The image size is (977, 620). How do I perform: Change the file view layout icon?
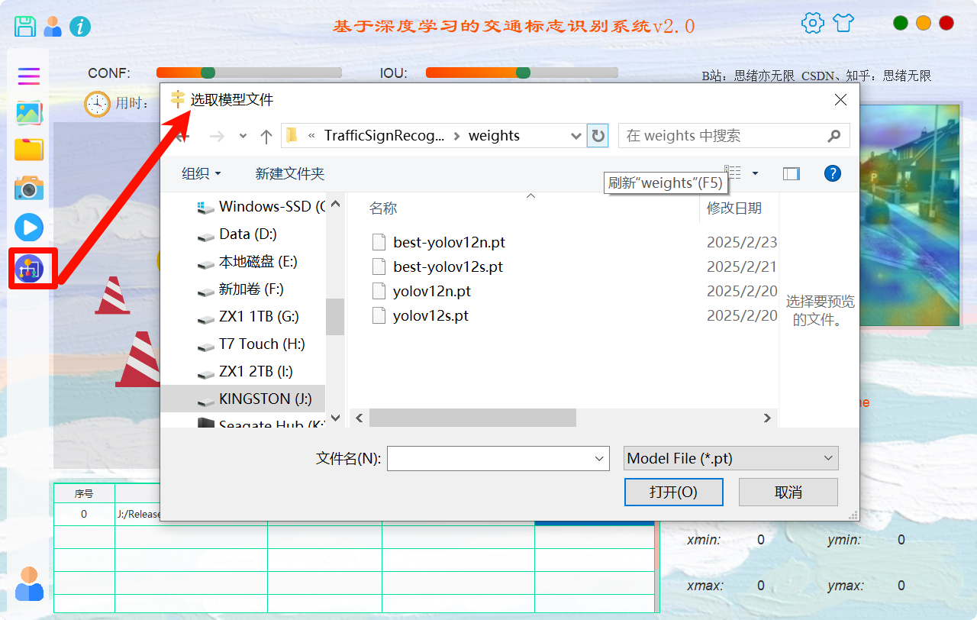[x=733, y=173]
